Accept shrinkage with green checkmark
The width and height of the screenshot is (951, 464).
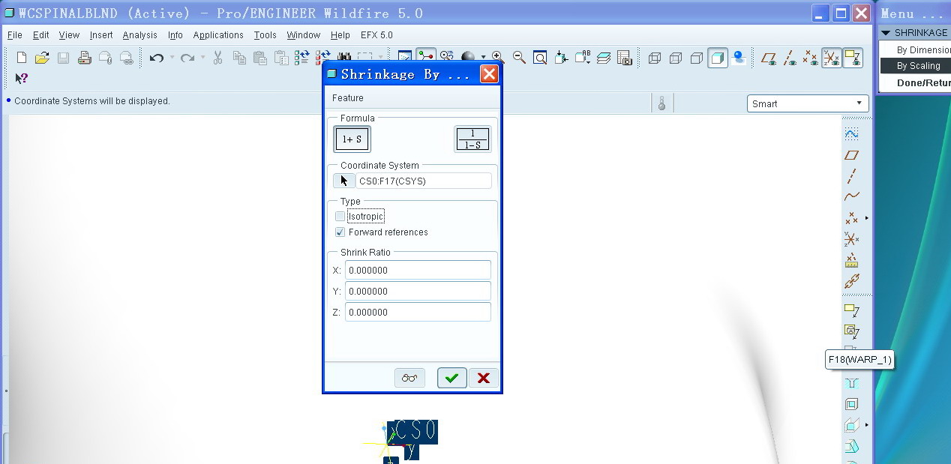click(x=452, y=378)
